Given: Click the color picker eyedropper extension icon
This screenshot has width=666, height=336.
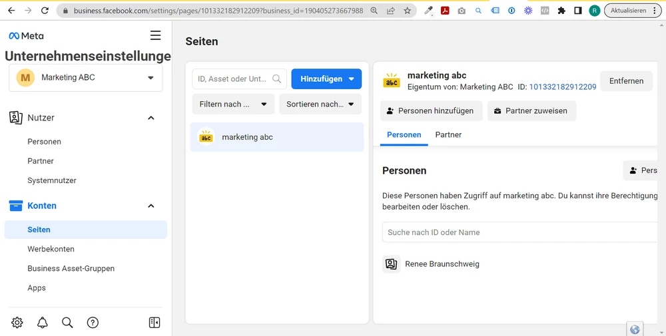Looking at the screenshot, I should tap(428, 11).
